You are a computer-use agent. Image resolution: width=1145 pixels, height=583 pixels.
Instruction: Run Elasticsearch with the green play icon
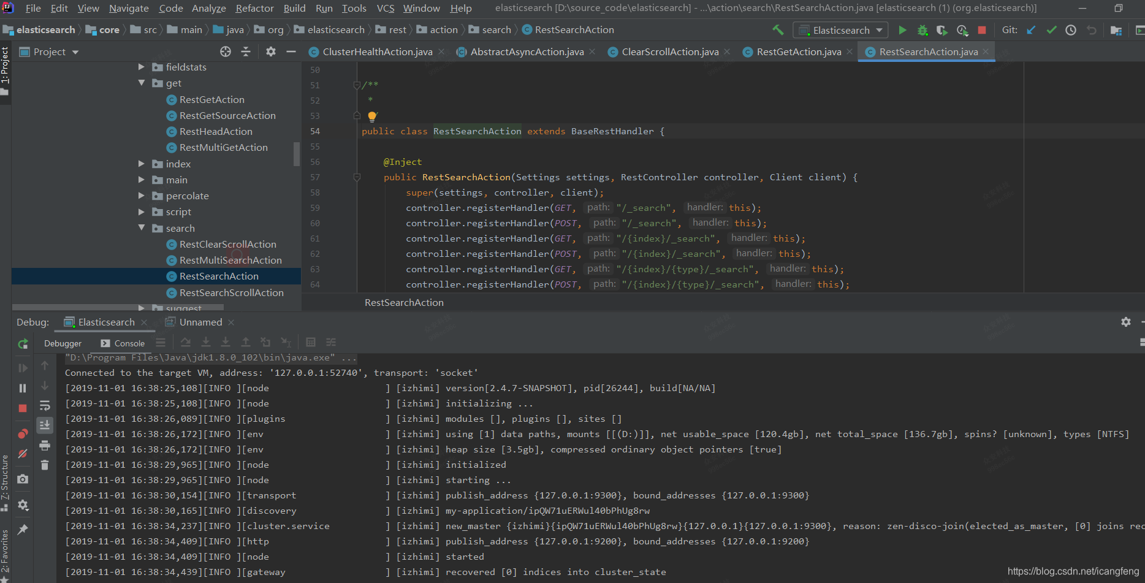[902, 30]
